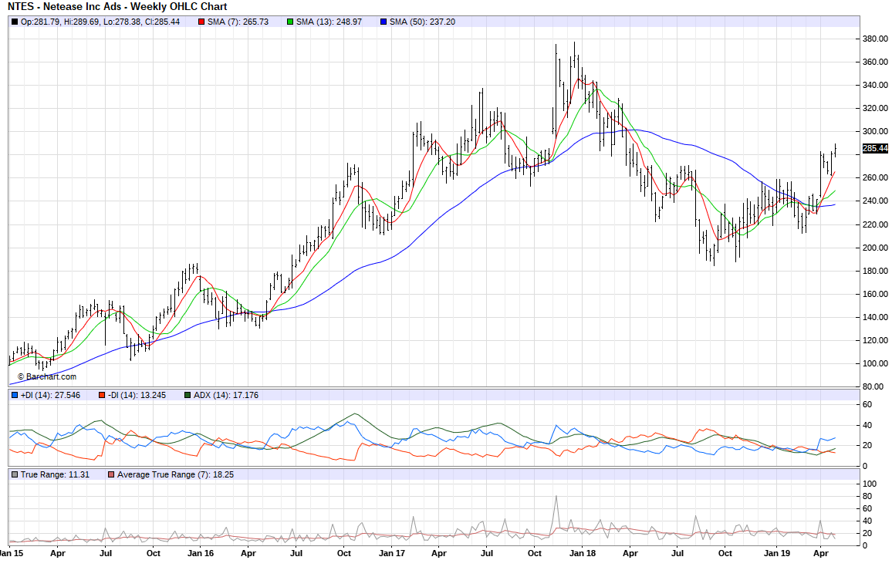Click the red -DI (14) legend swatch
The image size is (892, 577).
[101, 396]
